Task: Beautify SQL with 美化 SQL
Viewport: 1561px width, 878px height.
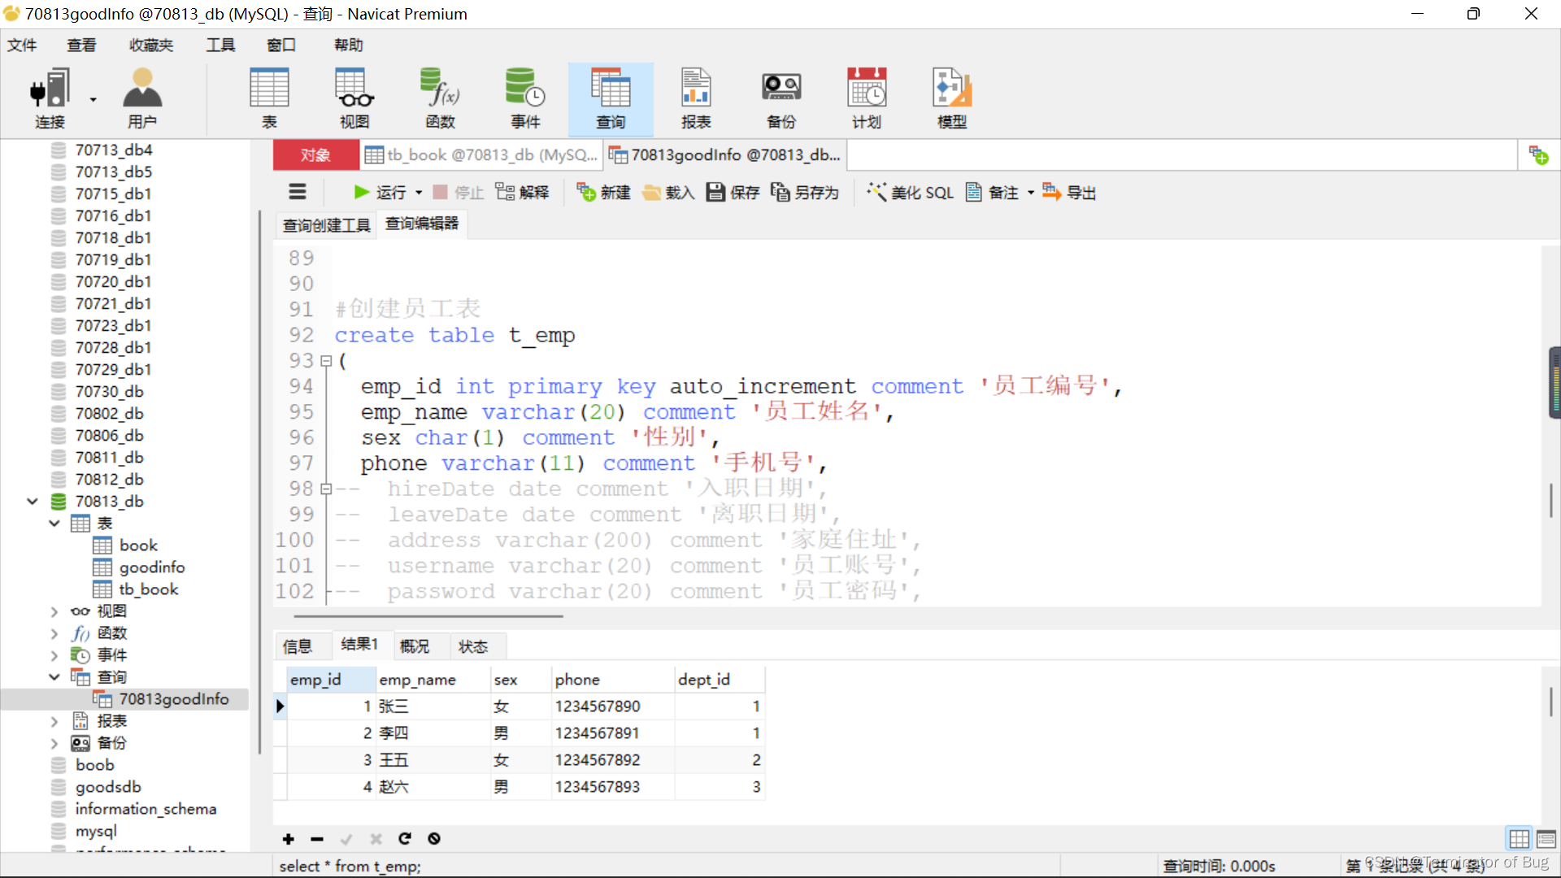Action: [x=910, y=192]
